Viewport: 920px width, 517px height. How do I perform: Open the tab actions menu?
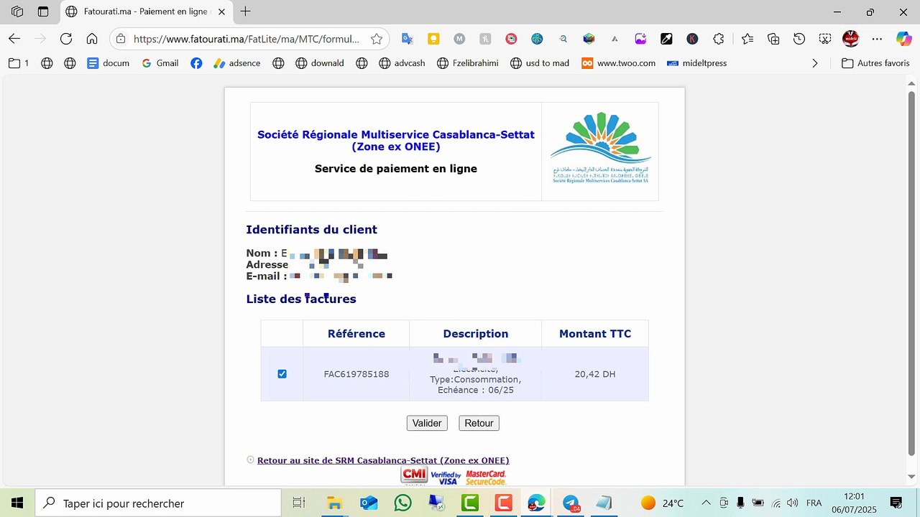point(43,11)
